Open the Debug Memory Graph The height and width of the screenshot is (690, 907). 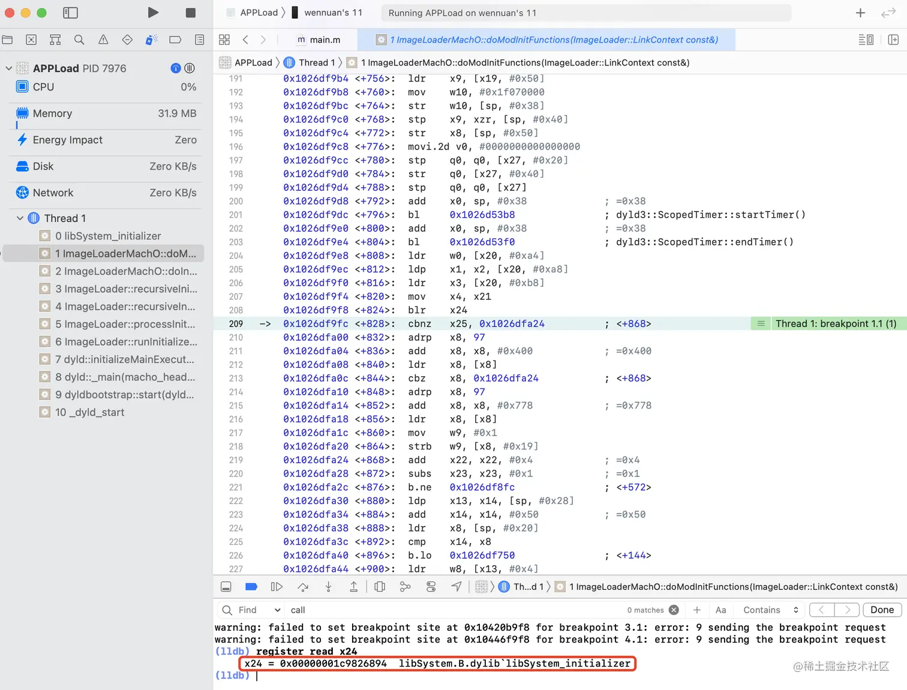tap(406, 587)
